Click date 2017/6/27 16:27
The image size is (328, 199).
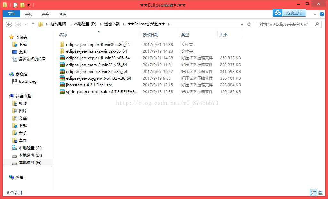point(158,72)
